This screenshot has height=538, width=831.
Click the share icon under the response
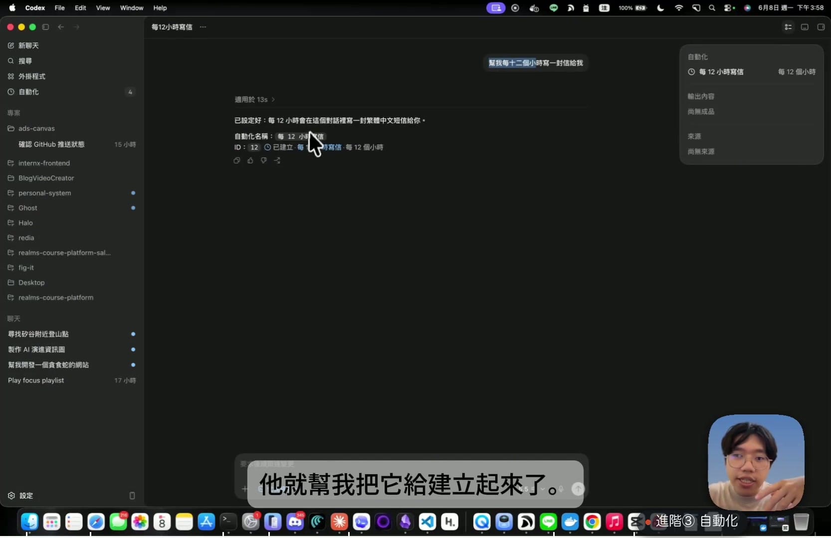tap(277, 160)
